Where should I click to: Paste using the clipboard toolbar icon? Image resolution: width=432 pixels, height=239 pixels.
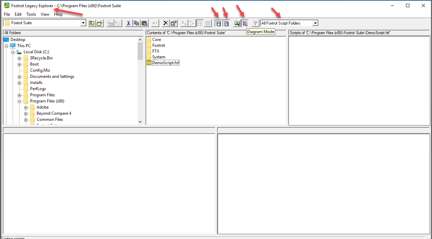pos(144,23)
